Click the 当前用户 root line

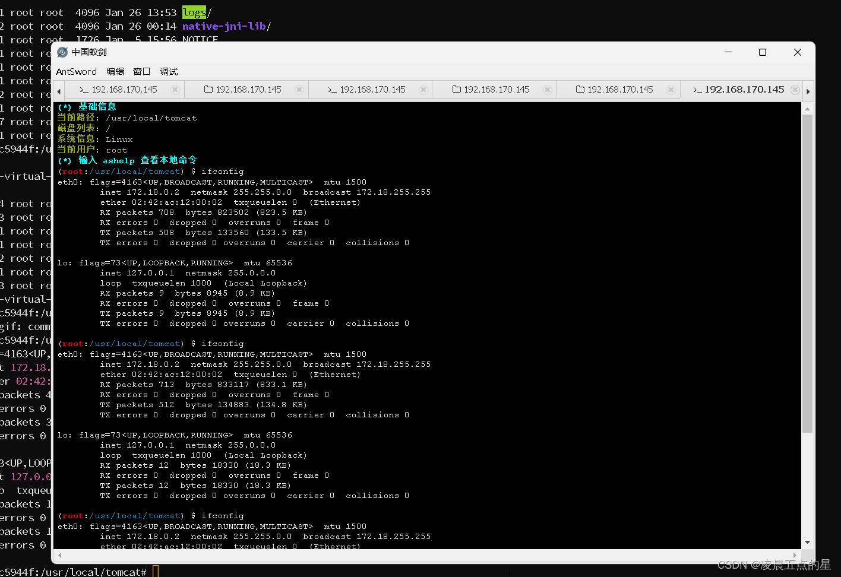point(92,150)
